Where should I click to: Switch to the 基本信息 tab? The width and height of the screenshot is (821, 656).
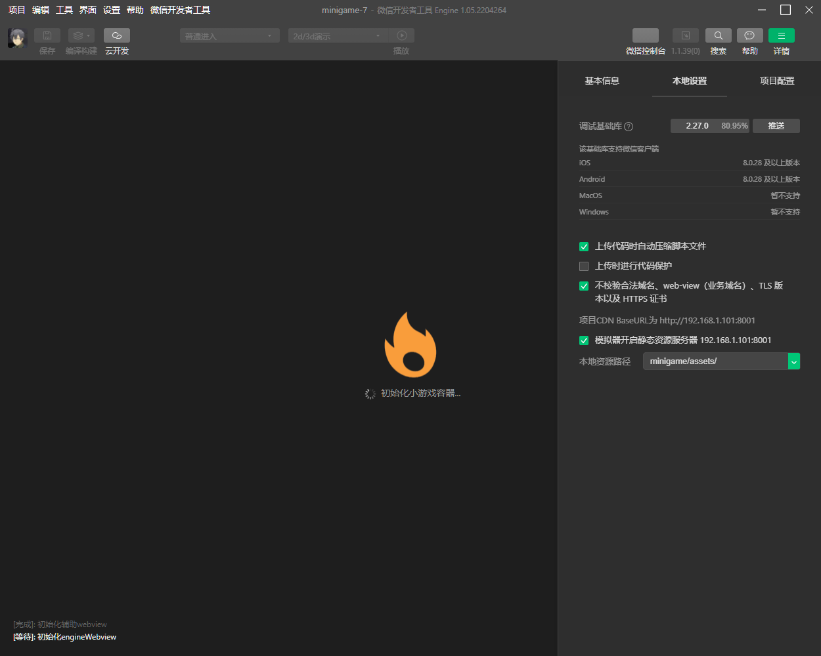(602, 81)
